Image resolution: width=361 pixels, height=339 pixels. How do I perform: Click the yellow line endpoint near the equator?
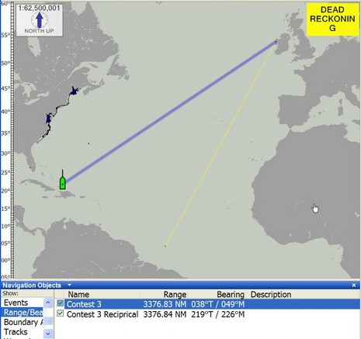pos(165,246)
